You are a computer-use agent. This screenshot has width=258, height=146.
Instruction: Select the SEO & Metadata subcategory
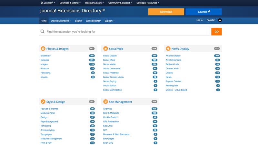pyautogui.click(x=111, y=113)
